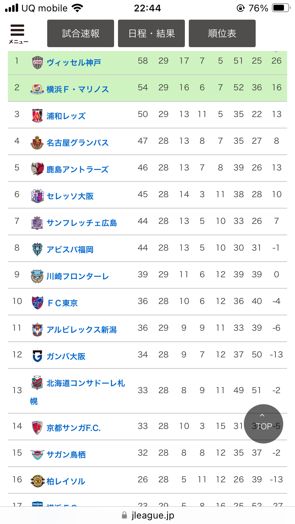Tap the FC Tokyo crest icon
The width and height of the screenshot is (295, 524).
pyautogui.click(x=37, y=303)
